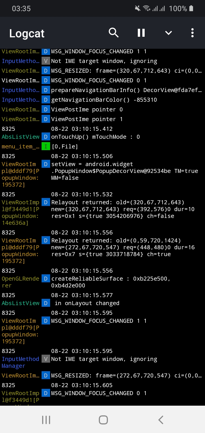The height and width of the screenshot is (433, 205).
Task: Open the log level filter chevron dropdown
Action: 168,33
